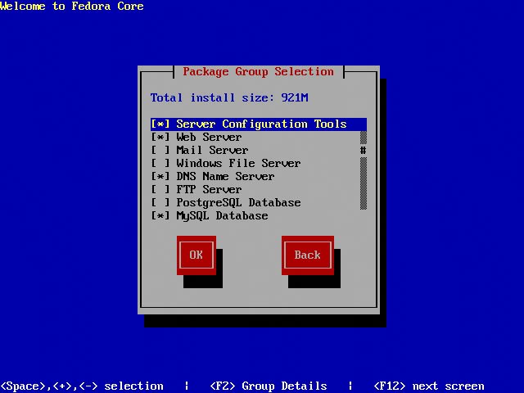The image size is (524, 393).
Task: Uncheck the MySQL Database checkbox
Action: [x=160, y=215]
